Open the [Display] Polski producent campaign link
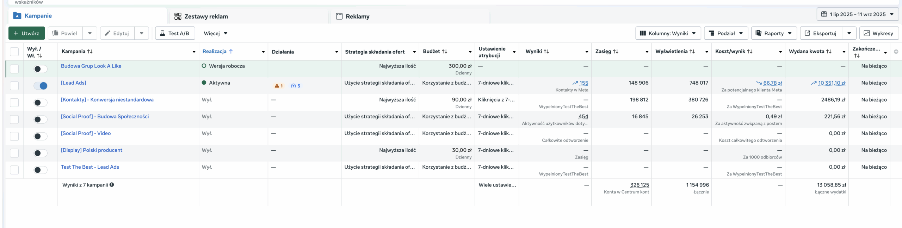 [x=92, y=150]
